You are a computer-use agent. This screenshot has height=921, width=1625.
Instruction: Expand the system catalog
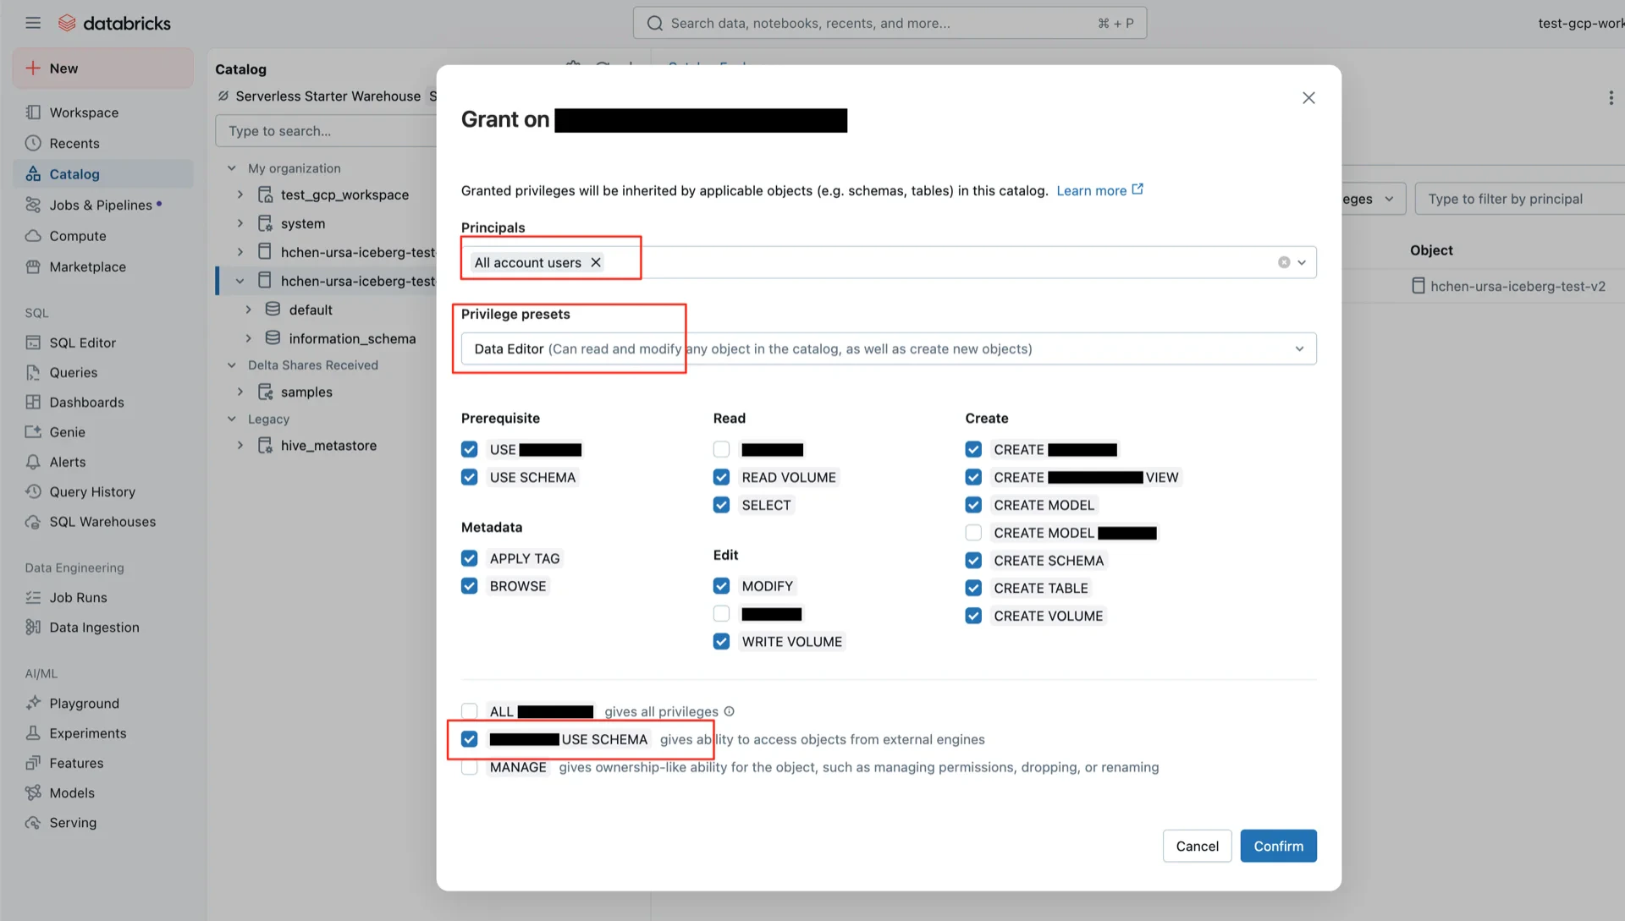tap(240, 223)
